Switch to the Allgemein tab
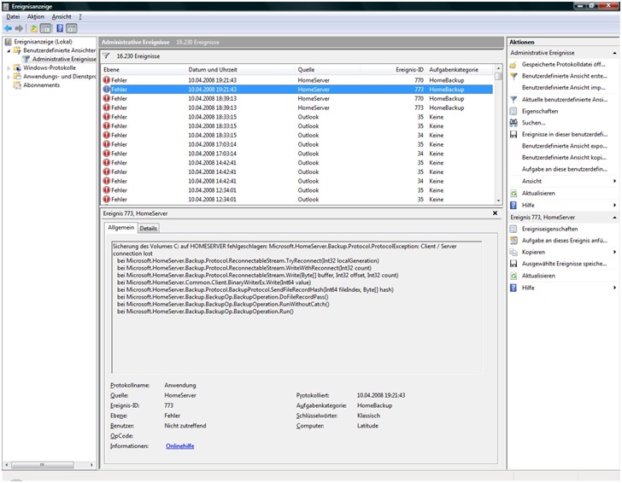The height and width of the screenshot is (483, 622). tap(121, 228)
